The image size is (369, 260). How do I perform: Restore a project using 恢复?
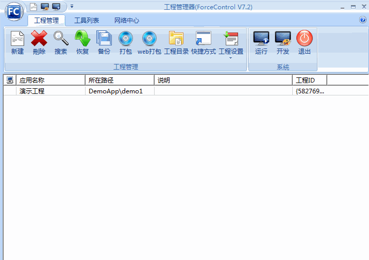tap(82, 43)
